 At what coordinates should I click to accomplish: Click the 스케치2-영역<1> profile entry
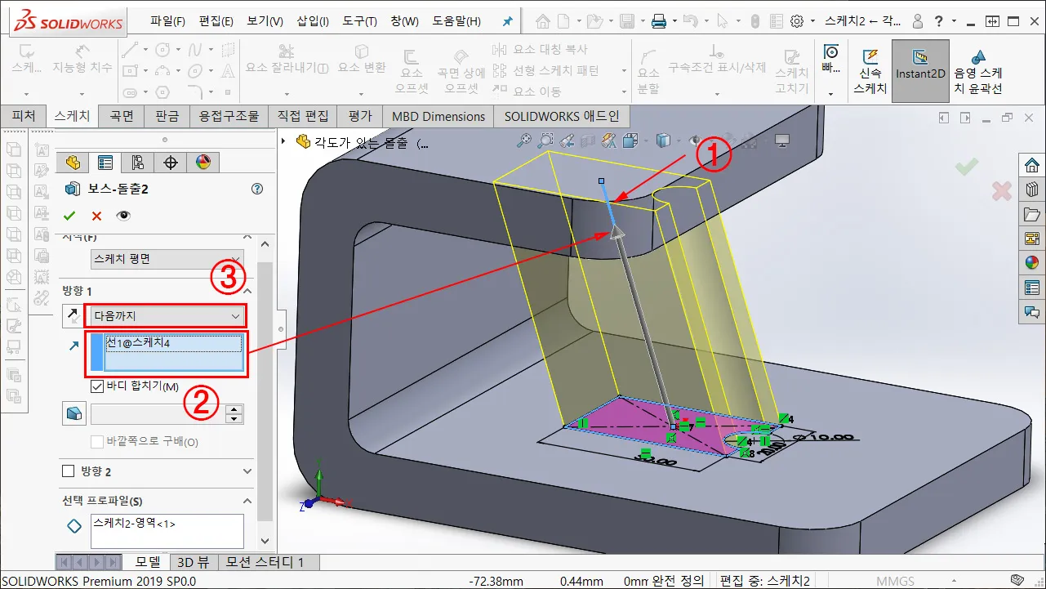point(134,523)
